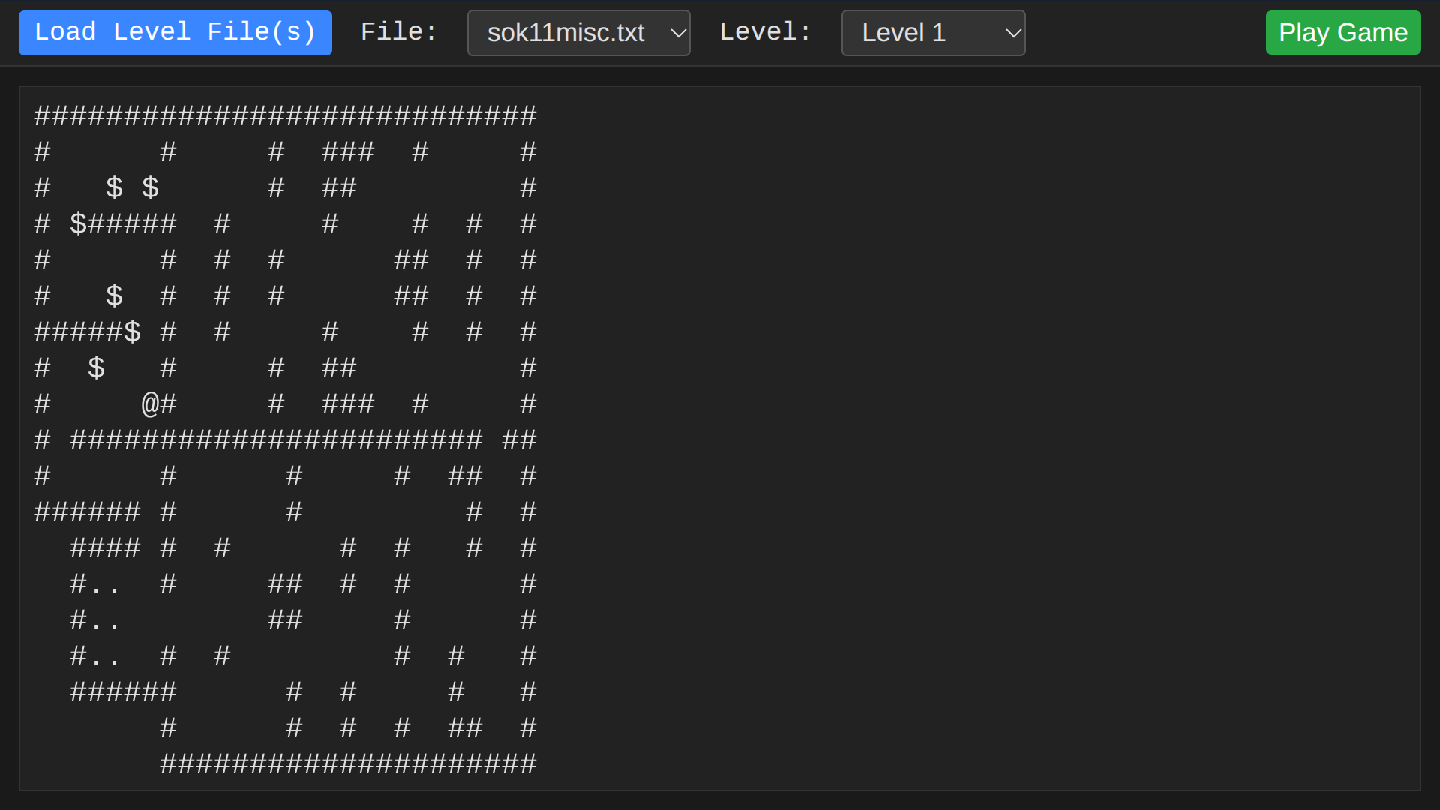Click the bottom border wall of hash characters
Viewport: 1440px width, 810px height.
click(x=348, y=764)
